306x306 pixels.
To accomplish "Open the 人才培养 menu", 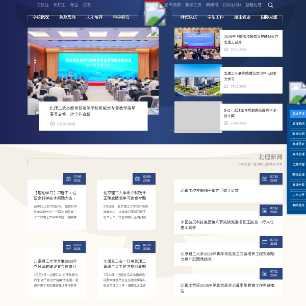I will pos(94,17).
